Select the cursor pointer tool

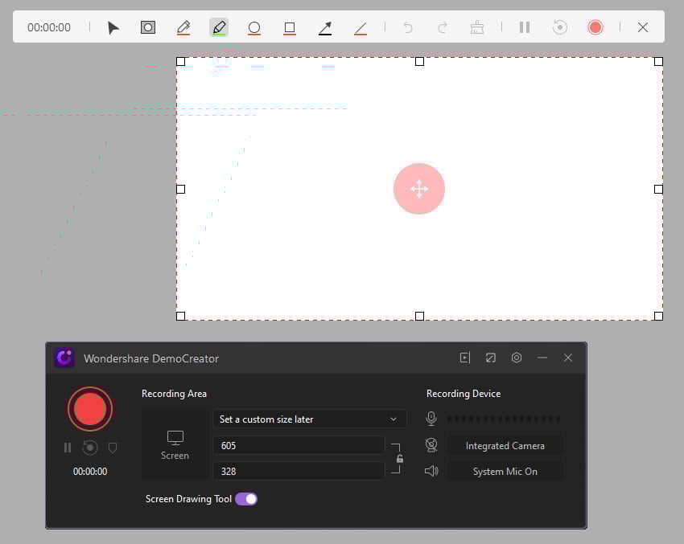pyautogui.click(x=113, y=27)
